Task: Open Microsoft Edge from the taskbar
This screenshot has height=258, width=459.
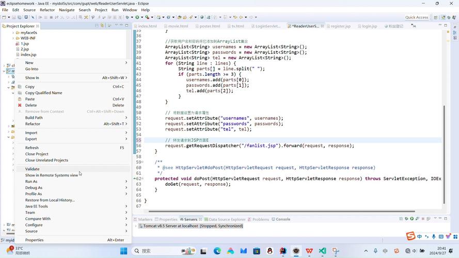Action: 217,251
